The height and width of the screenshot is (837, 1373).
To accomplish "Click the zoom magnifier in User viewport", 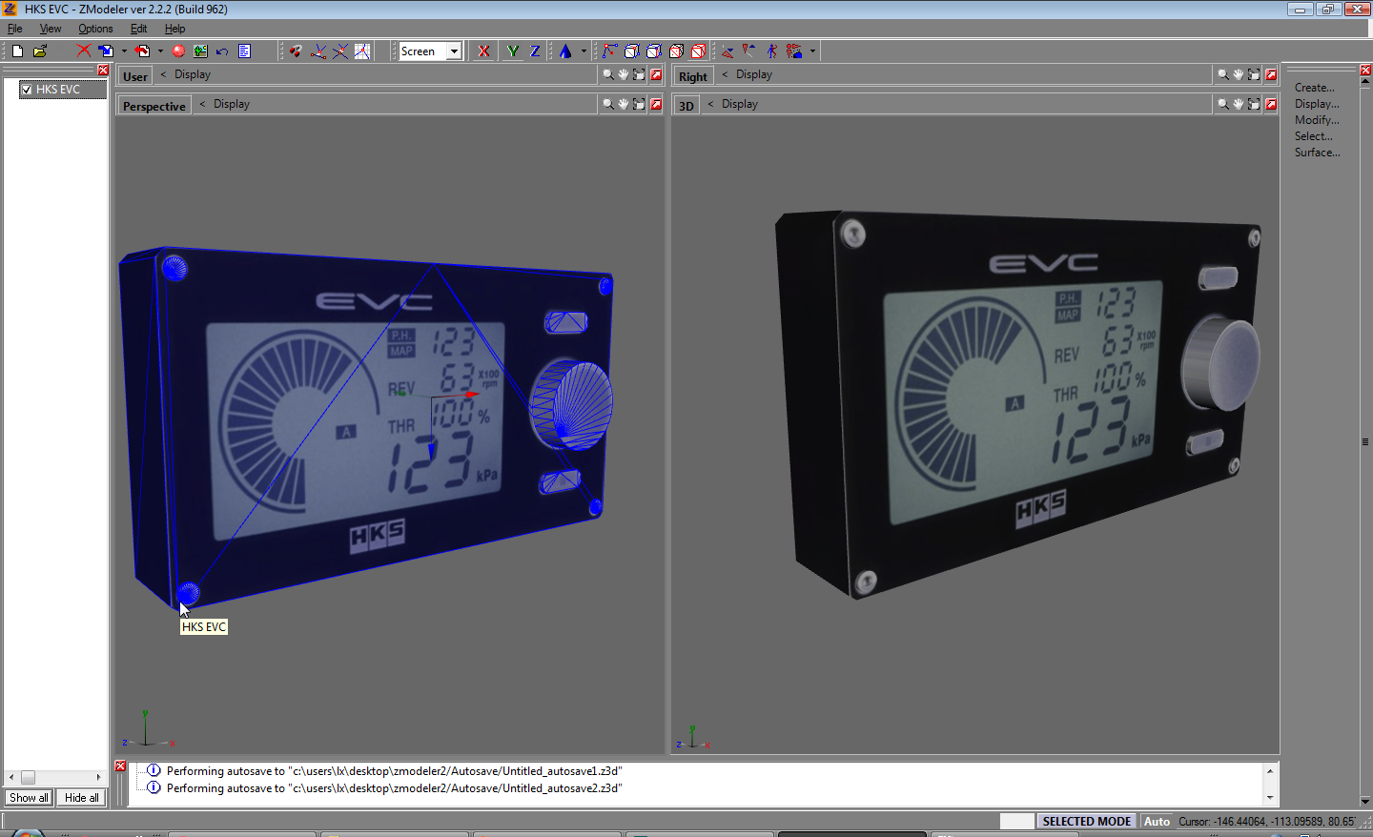I will click(608, 74).
